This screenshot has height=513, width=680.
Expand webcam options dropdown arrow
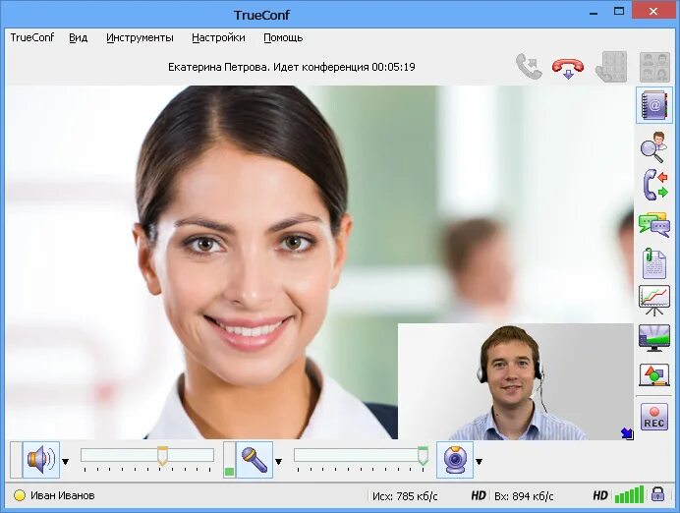point(480,461)
